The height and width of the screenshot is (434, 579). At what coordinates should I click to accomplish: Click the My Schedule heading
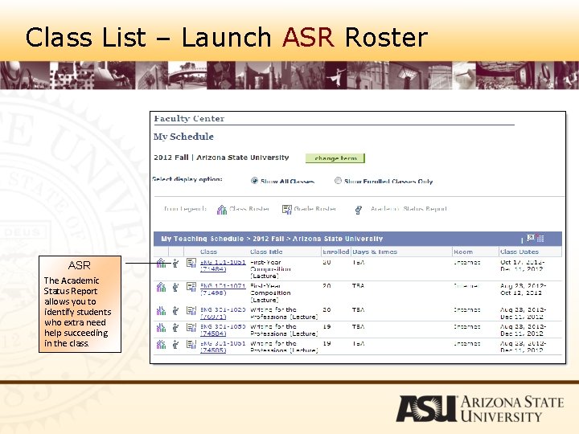pos(183,137)
